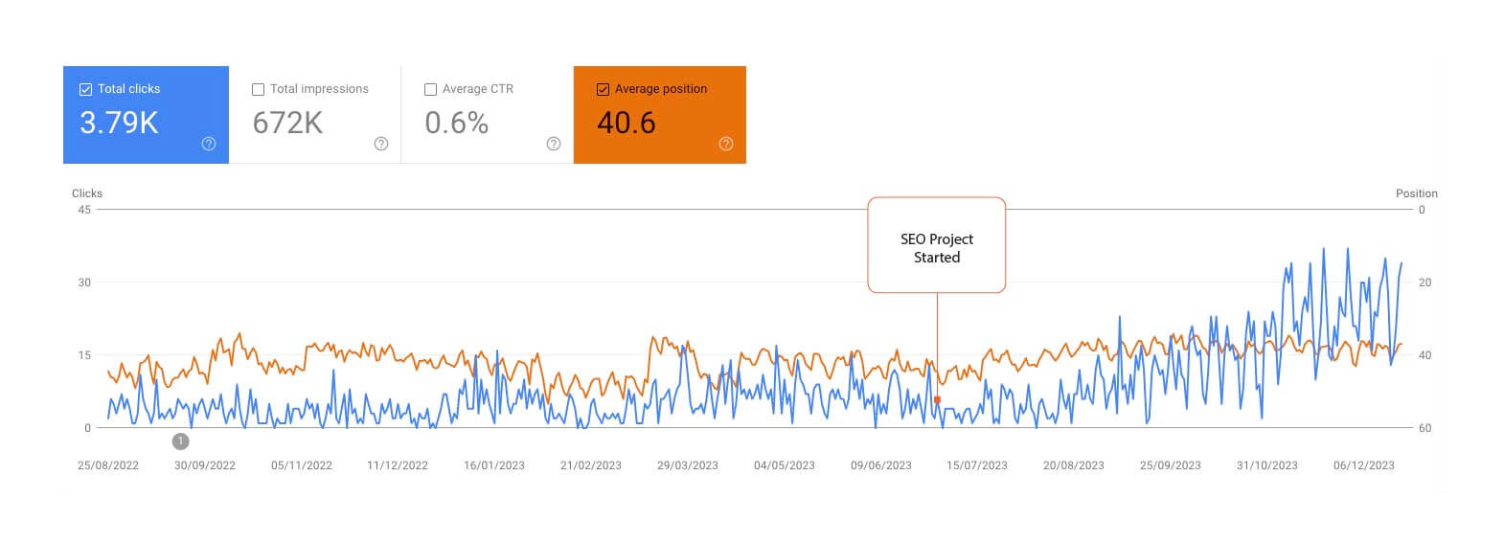
Task: Uncheck the Total clicks checkbox
Action: (x=85, y=89)
